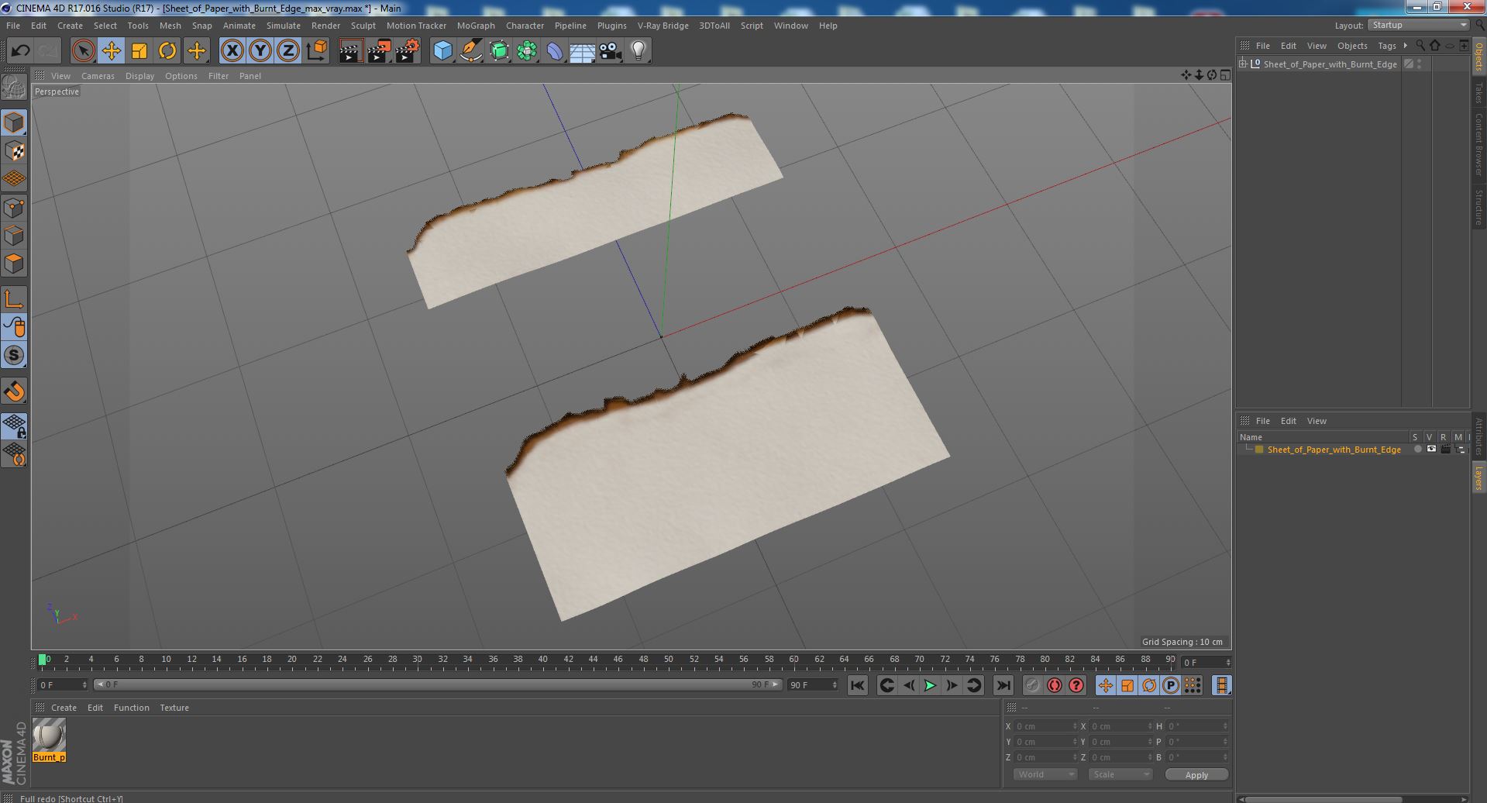
Task: Open the V-Ray Bridge menu
Action: 663,26
